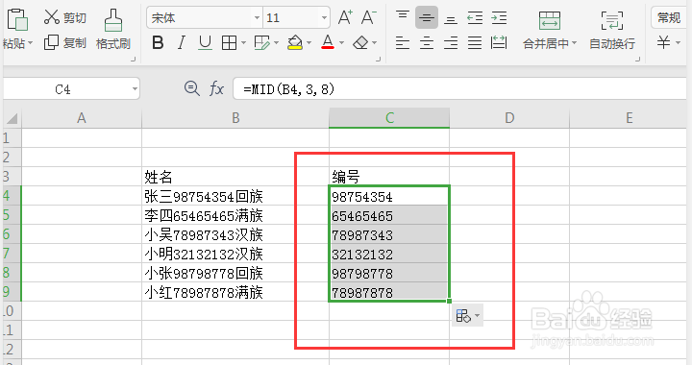Open the AutoFill options button below selection
The height and width of the screenshot is (365, 692).
(467, 316)
